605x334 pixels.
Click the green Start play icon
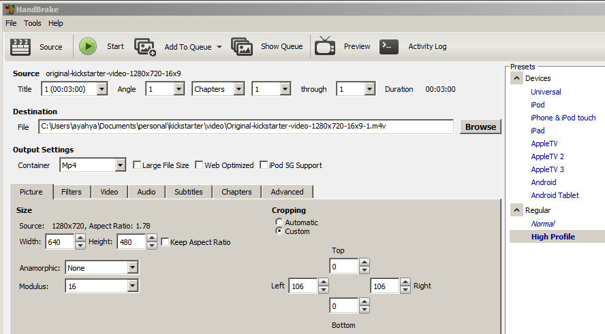point(88,47)
